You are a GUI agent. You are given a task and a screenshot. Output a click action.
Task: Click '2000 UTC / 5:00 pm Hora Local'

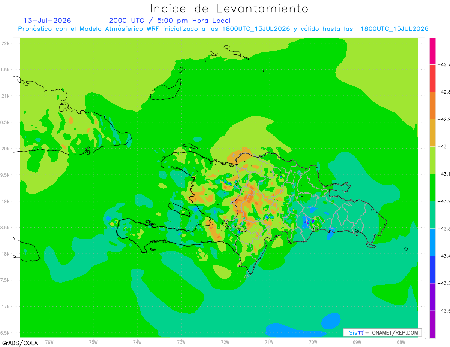170,21
